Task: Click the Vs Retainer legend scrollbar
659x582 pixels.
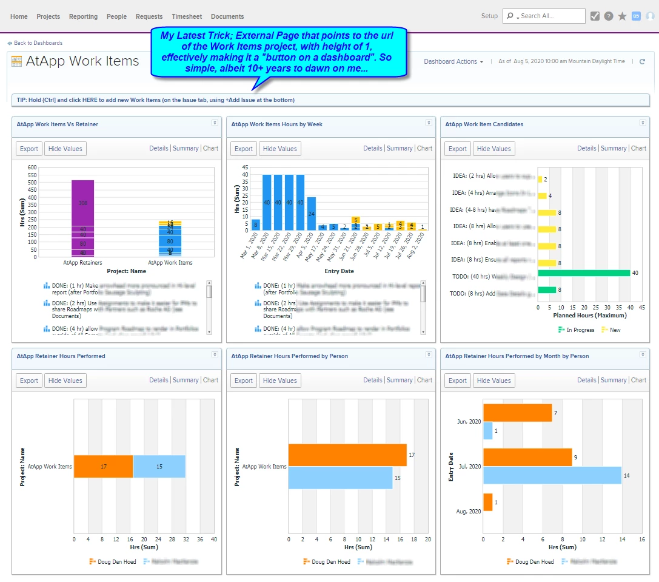Action: click(x=209, y=308)
